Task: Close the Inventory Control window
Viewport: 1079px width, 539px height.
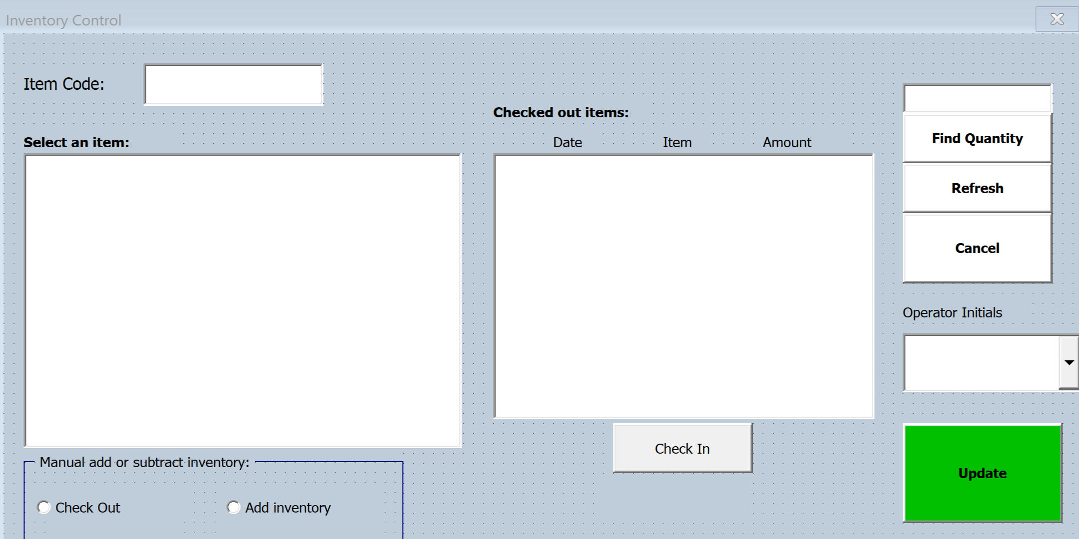Action: click(x=1057, y=19)
